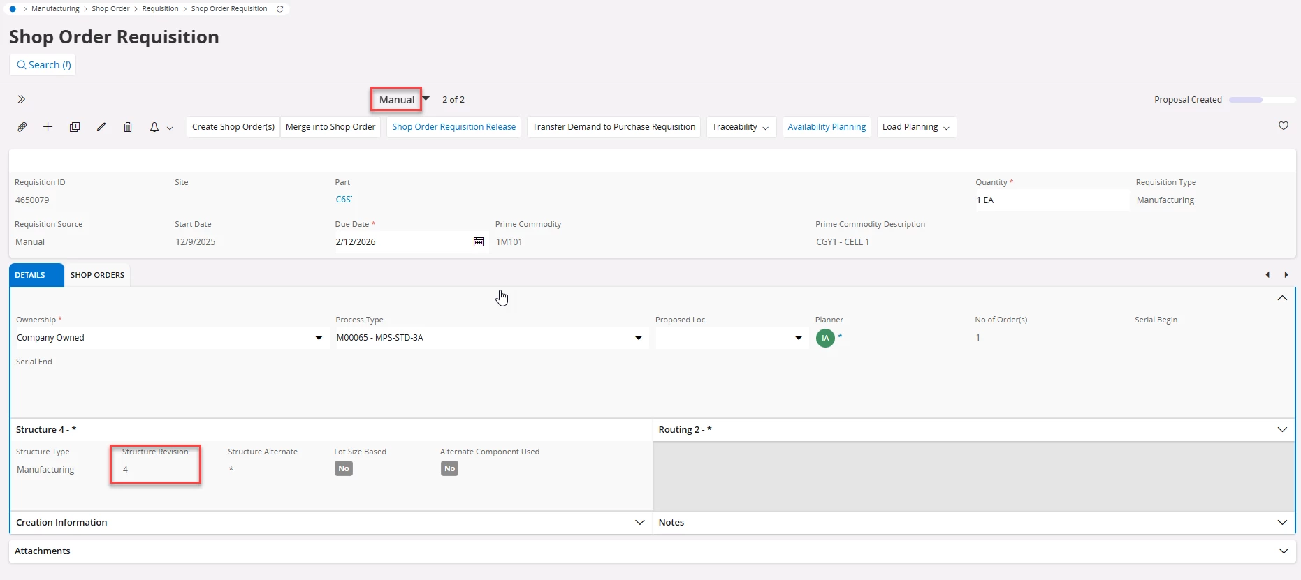Click Start Date value 12/9/2025
The image size is (1301, 580).
pyautogui.click(x=196, y=242)
